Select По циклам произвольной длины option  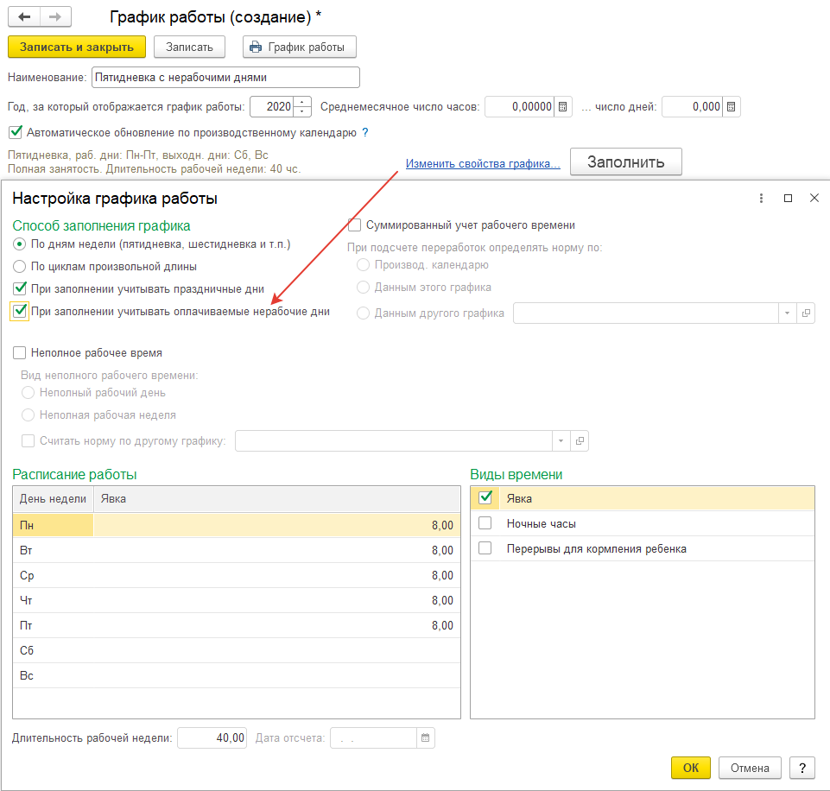(x=20, y=267)
